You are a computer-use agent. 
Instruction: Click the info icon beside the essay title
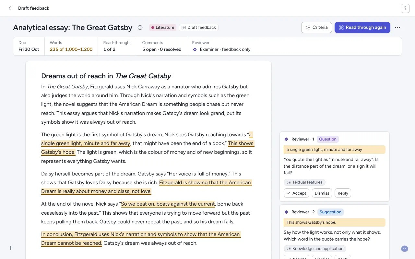point(140,28)
